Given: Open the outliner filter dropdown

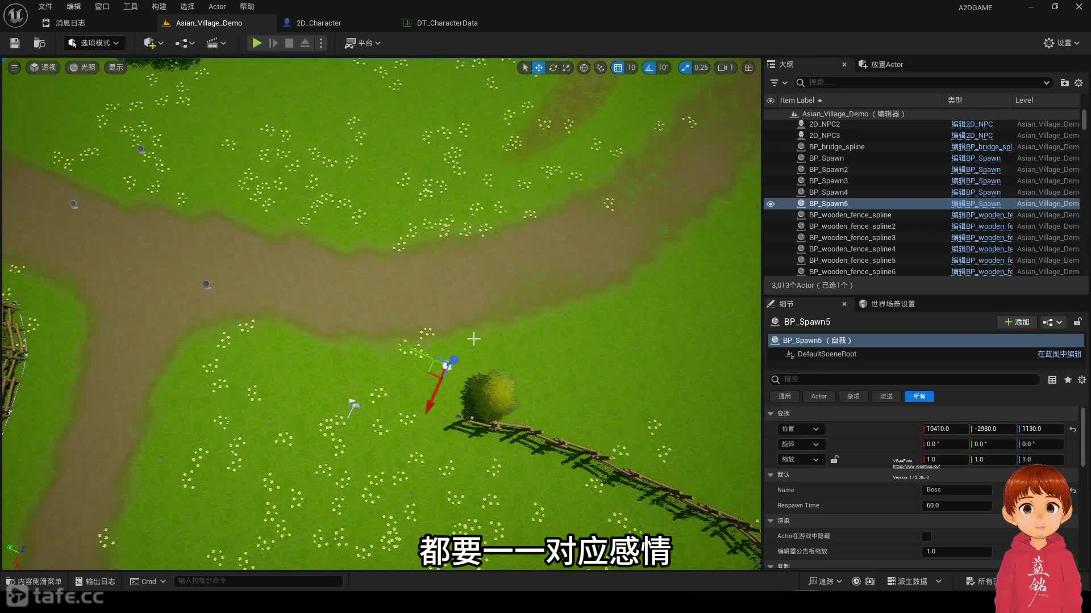Looking at the screenshot, I should [778, 83].
